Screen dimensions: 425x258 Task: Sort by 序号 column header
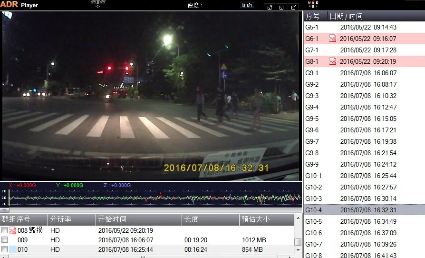tap(315, 17)
